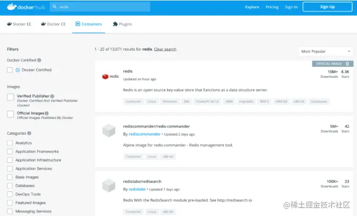Select the Application Services checkbox
357x216 pixels.
[10, 169]
